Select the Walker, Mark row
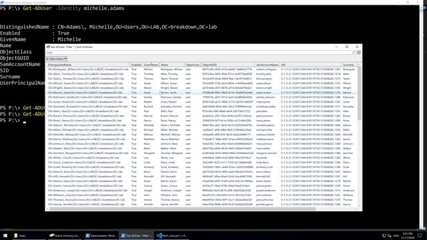Screen dimensions: 427x240 pos(201,148)
